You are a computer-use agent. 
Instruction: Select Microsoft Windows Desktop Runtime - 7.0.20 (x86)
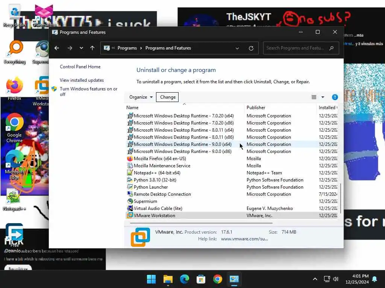pos(183,123)
